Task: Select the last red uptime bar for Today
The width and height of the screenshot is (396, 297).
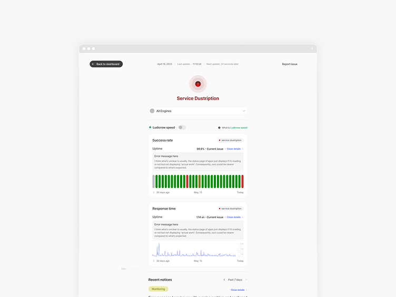Action: pyautogui.click(x=242, y=181)
